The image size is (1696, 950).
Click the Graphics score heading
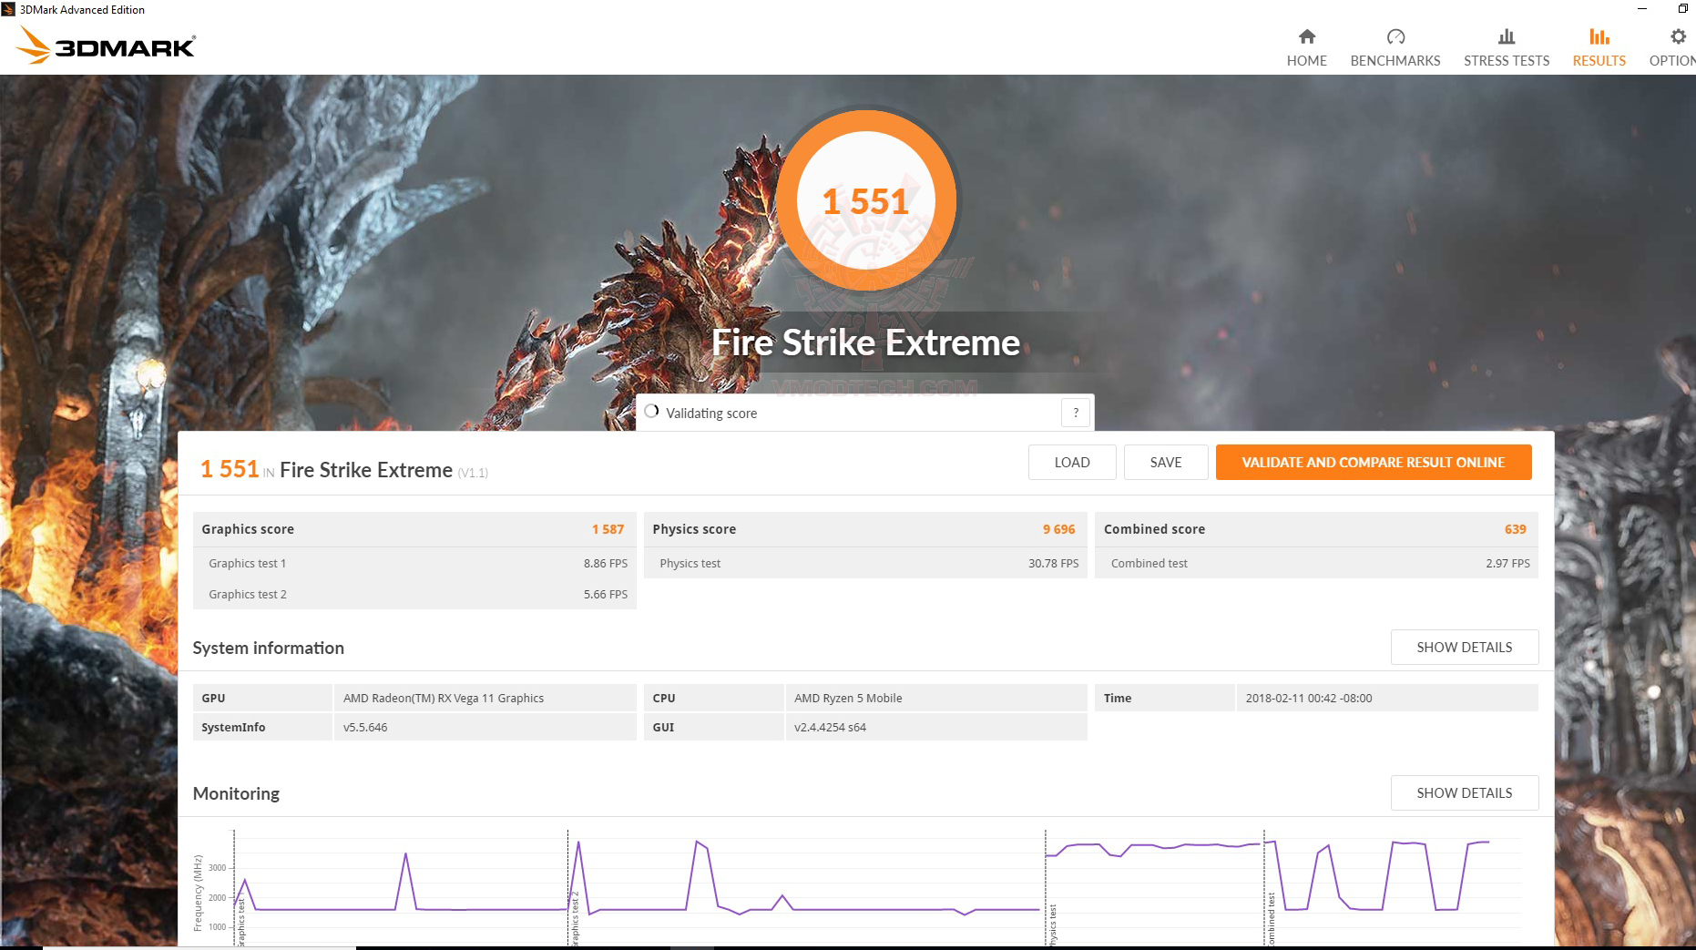tap(248, 529)
